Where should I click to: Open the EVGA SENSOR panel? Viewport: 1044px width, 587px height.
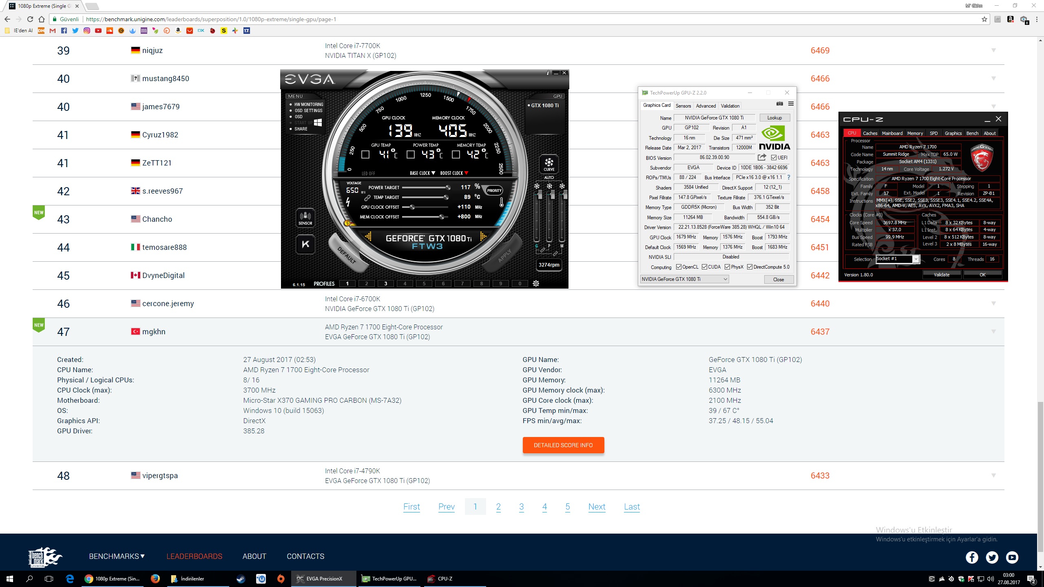pos(305,218)
